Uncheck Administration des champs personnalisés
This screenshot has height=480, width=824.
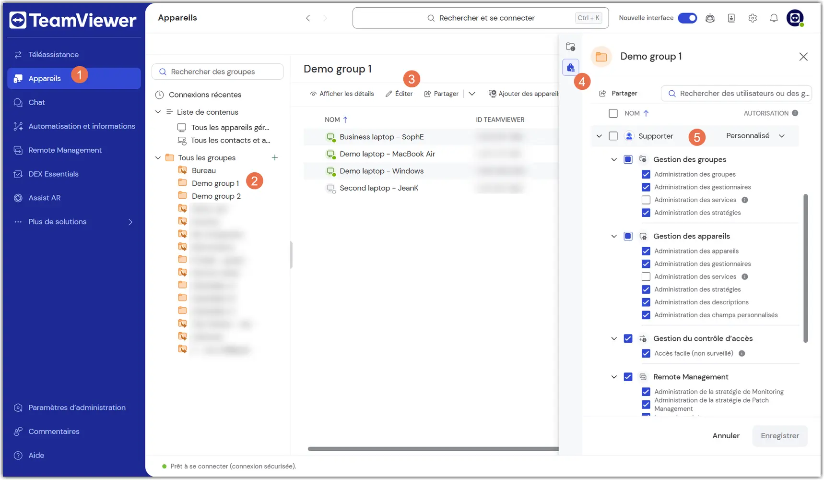point(646,315)
